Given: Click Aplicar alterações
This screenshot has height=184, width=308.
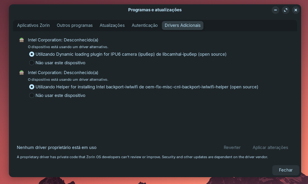Looking at the screenshot, I should tap(270, 147).
